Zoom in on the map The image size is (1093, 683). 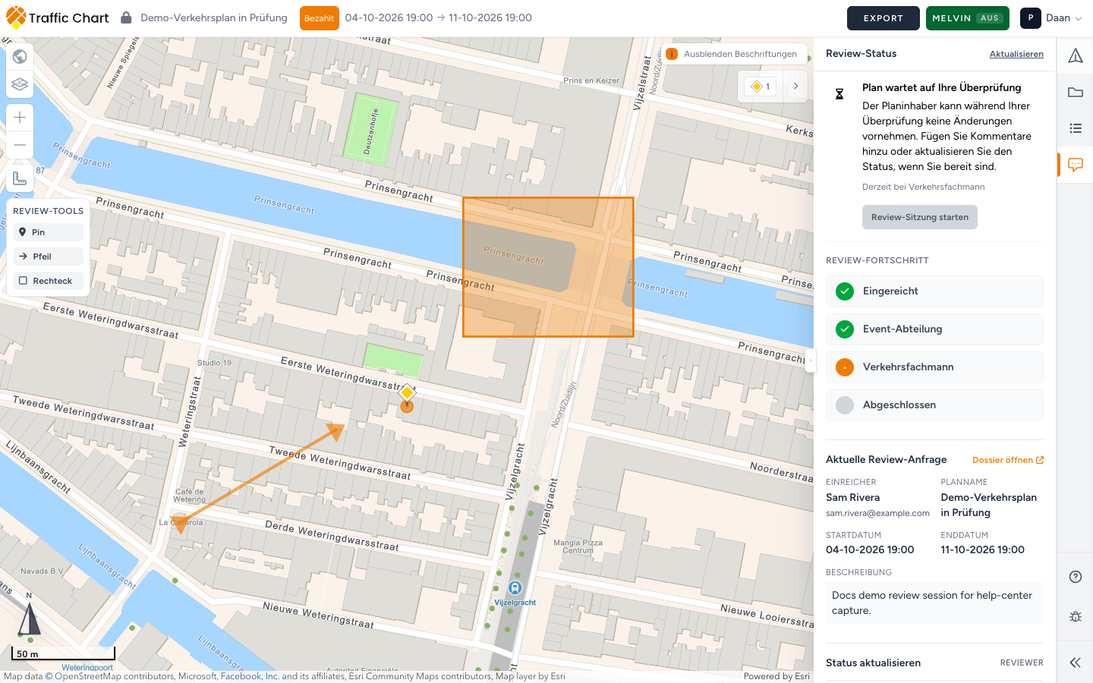(x=20, y=117)
